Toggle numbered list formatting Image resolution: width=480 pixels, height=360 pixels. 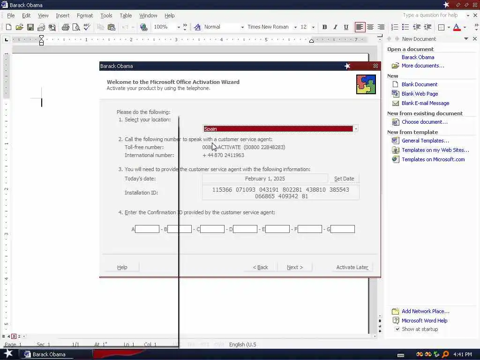(395, 27)
